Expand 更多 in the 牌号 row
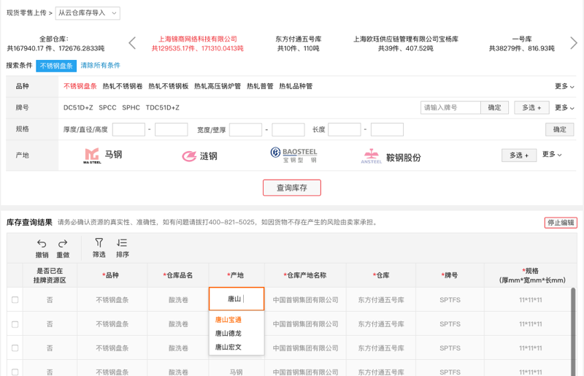The image size is (584, 376). 564,107
